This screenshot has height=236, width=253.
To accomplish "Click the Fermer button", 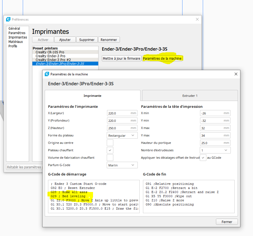I will [227, 222].
